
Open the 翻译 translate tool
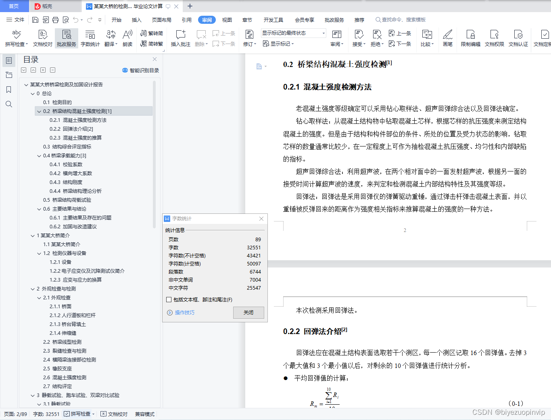111,38
